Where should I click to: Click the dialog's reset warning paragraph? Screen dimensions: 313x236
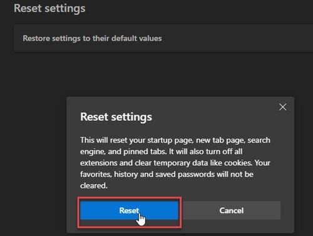click(175, 163)
